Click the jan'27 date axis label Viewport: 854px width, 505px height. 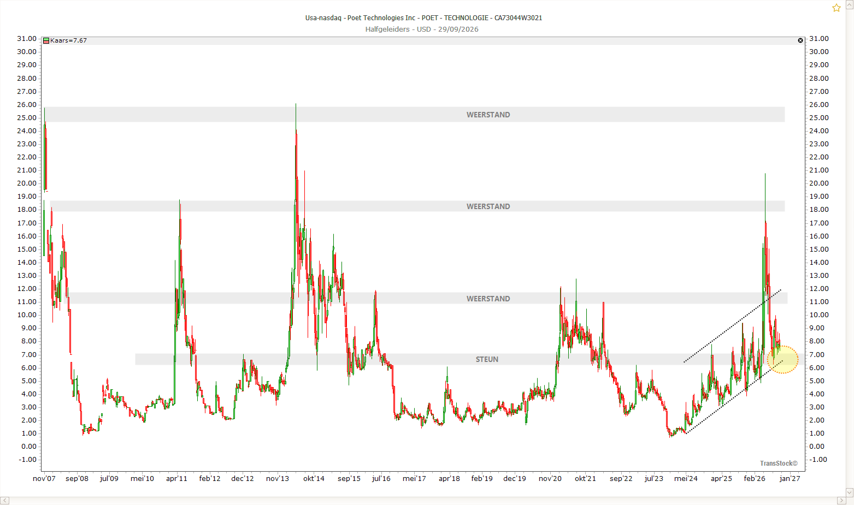coord(790,478)
